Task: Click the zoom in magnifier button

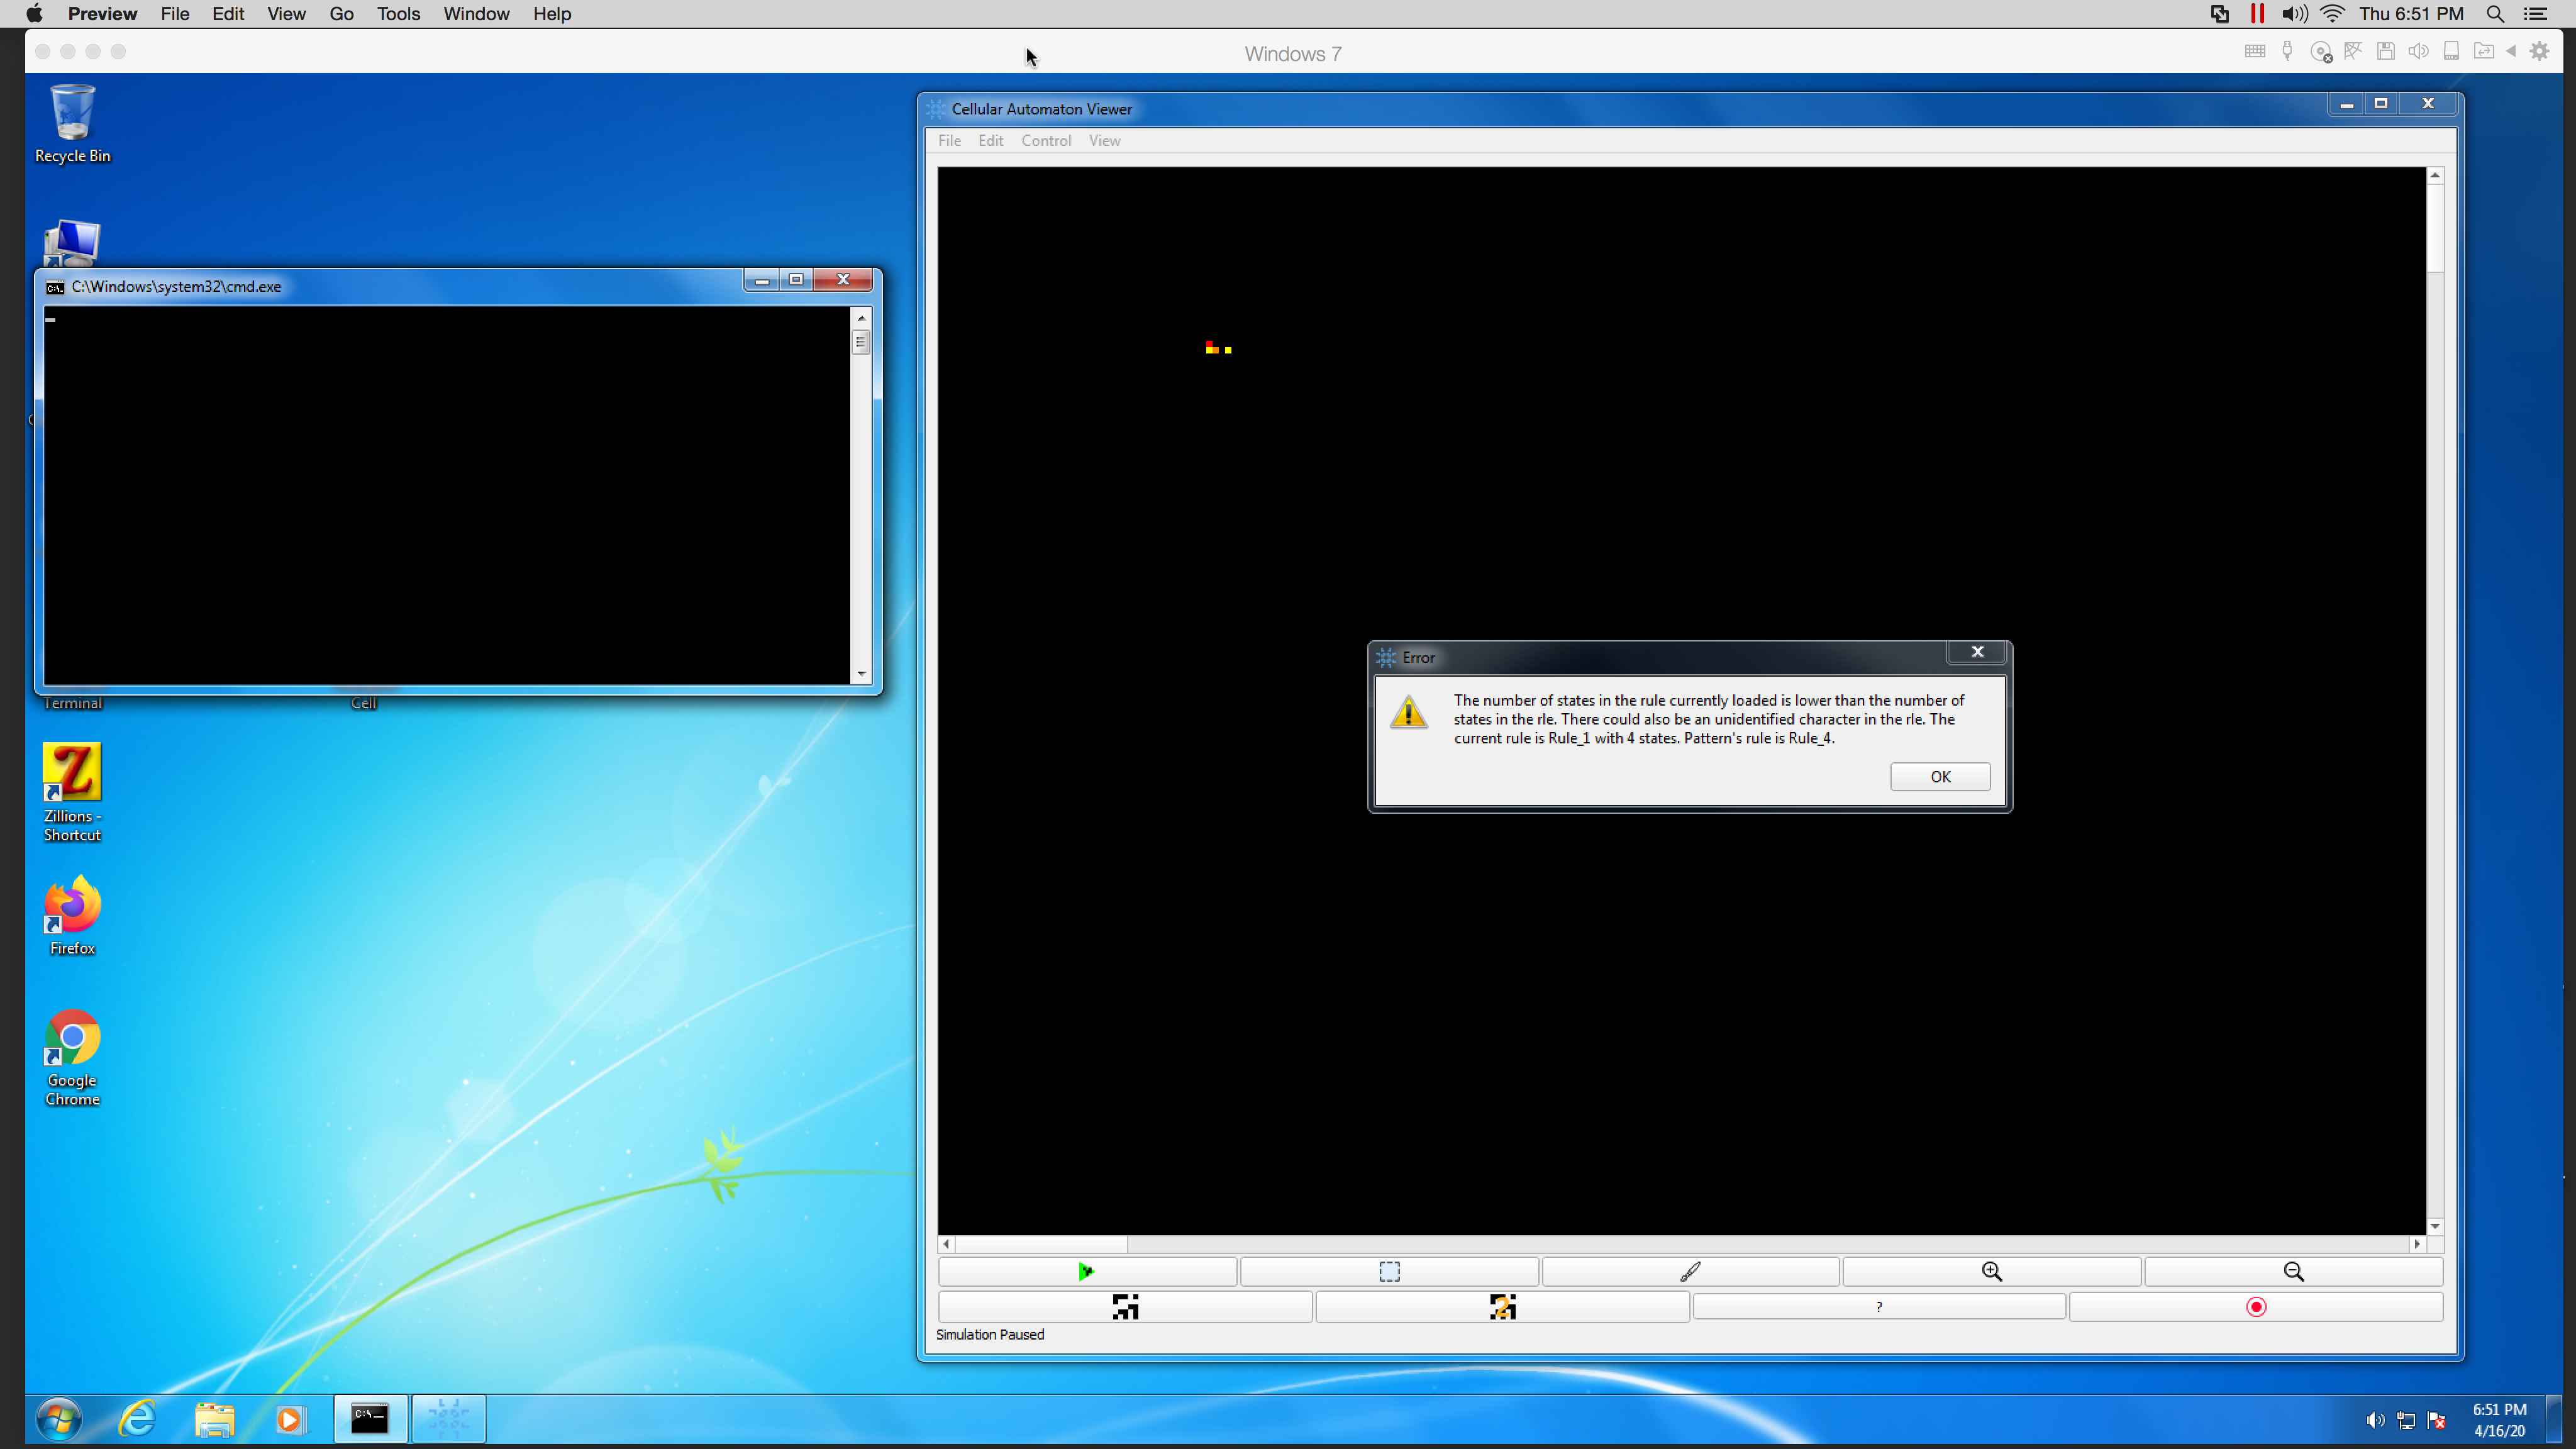Action: pyautogui.click(x=1992, y=1271)
